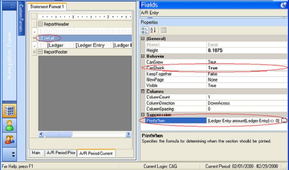Viewport: 289px width, 170px height.
Task: Collapse the ReportFooter section
Action: click(x=40, y=52)
